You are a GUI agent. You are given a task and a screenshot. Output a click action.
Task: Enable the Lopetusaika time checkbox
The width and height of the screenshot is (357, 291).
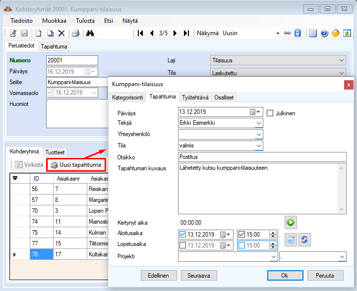241,245
